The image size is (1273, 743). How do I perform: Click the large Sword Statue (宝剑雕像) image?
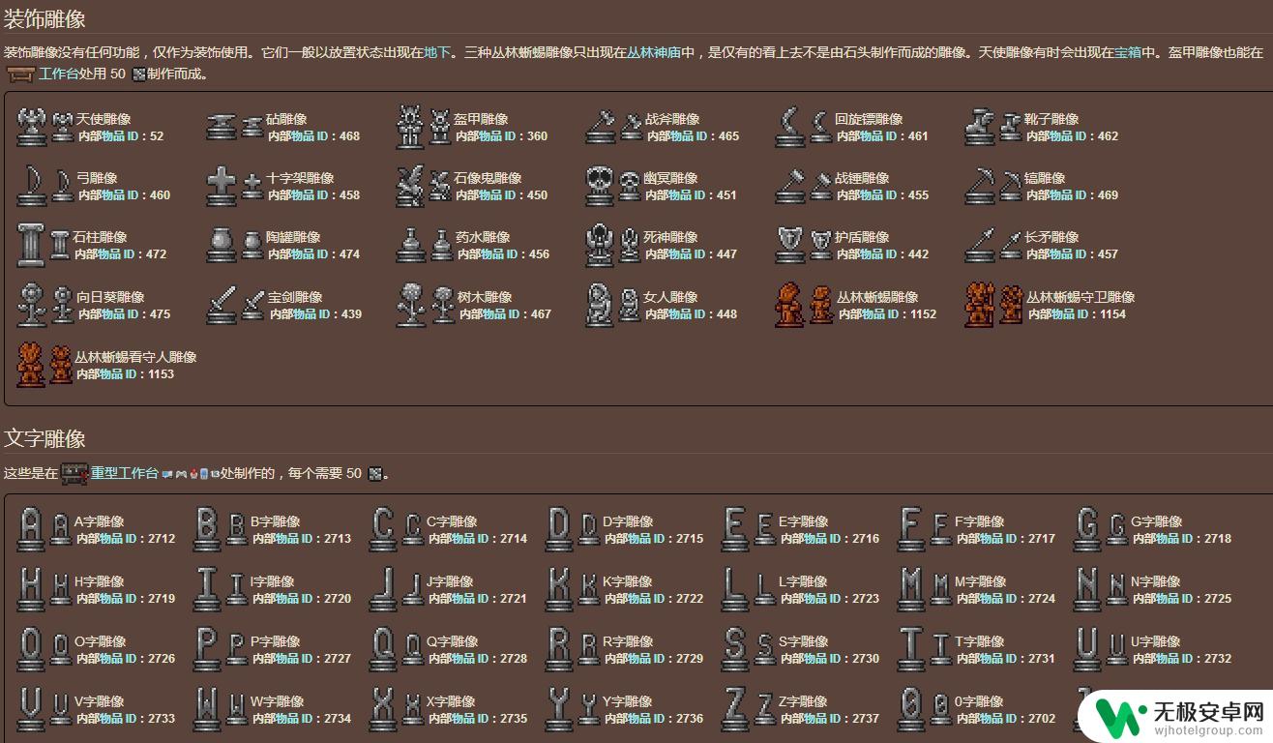tap(222, 305)
